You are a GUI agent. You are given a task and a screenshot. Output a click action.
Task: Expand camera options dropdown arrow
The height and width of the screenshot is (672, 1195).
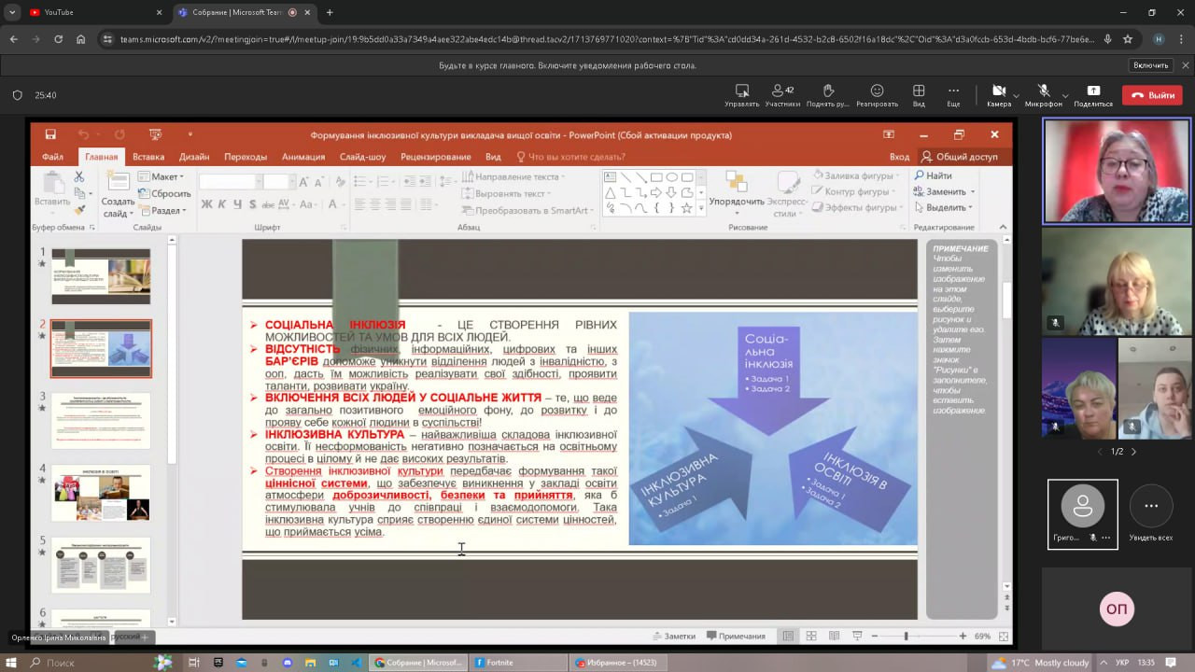[x=1017, y=95]
